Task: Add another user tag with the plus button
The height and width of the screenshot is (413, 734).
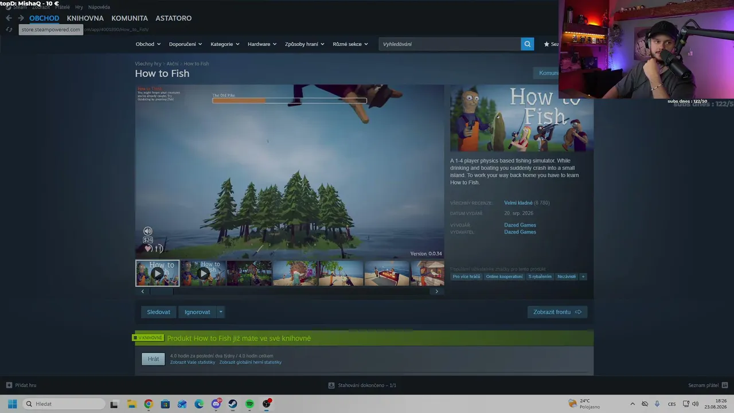Action: (x=583, y=276)
